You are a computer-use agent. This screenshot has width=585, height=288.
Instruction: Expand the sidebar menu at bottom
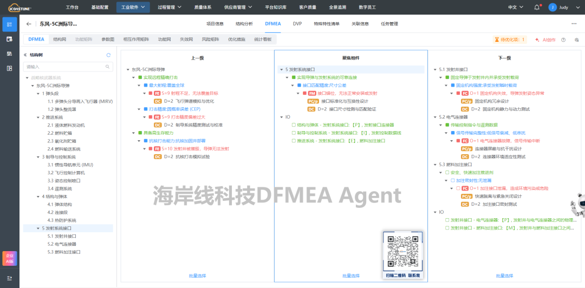point(10,278)
